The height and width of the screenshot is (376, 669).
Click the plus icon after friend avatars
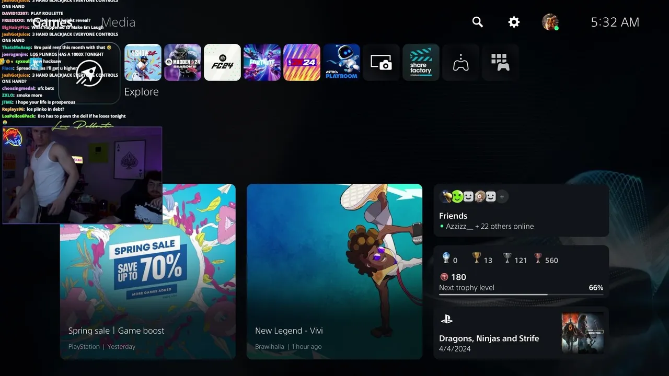click(502, 197)
